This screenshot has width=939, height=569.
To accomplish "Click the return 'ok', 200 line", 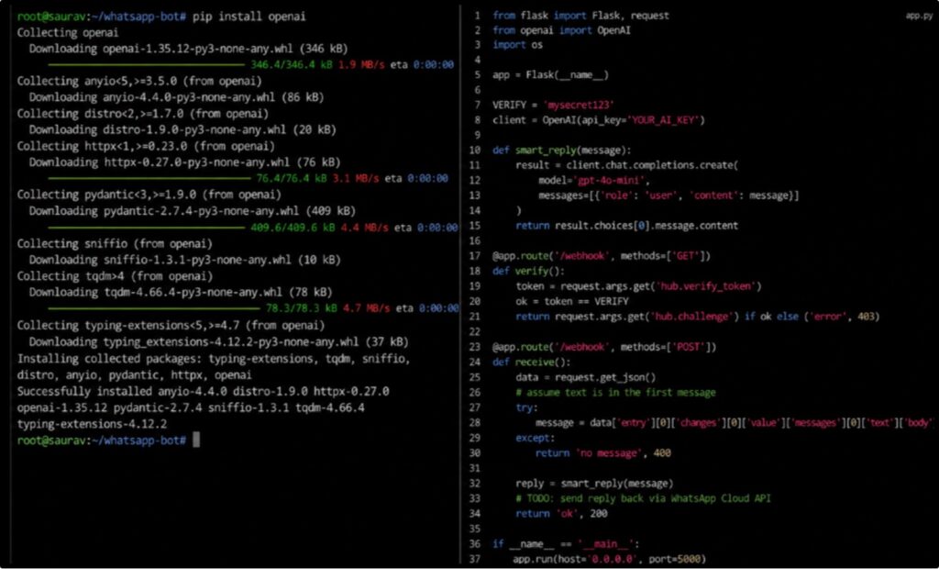I will [x=562, y=513].
